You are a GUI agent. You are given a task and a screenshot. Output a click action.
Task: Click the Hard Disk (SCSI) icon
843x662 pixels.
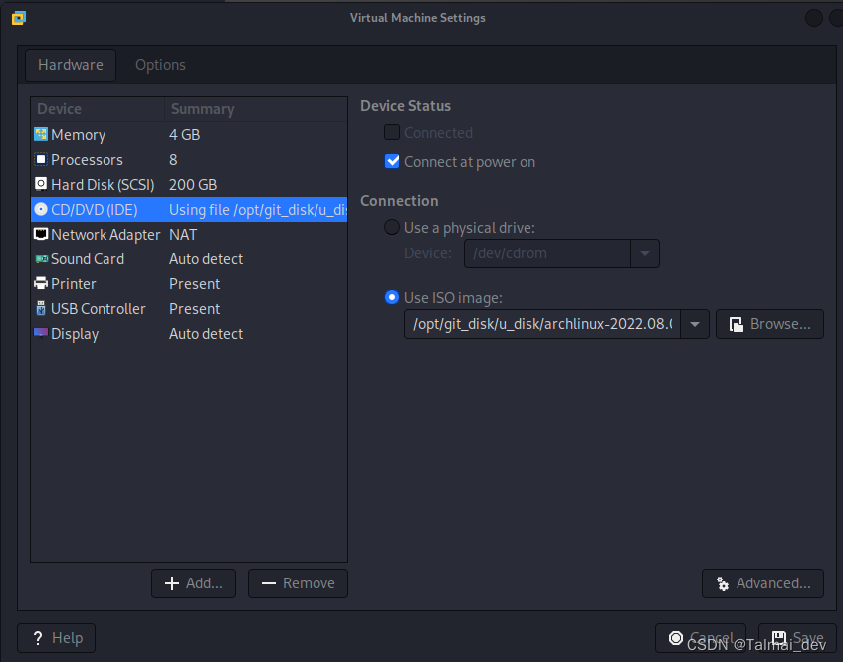click(x=41, y=184)
